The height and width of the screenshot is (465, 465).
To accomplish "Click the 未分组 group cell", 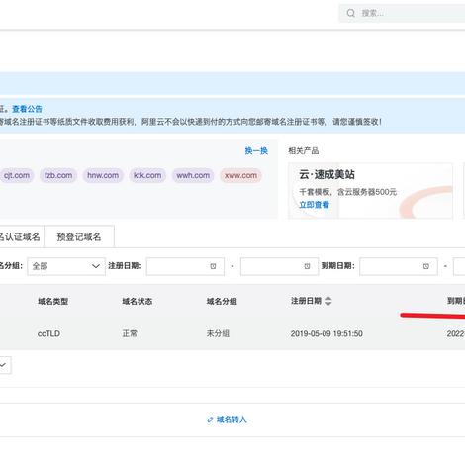I will click(x=218, y=333).
